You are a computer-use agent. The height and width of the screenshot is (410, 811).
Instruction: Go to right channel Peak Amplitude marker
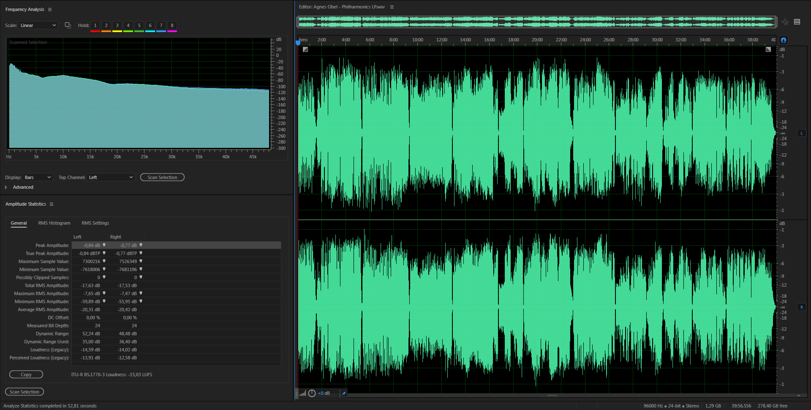(x=141, y=245)
